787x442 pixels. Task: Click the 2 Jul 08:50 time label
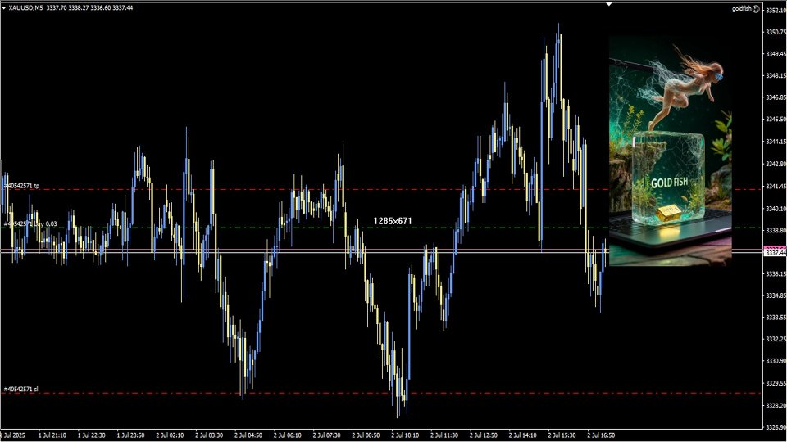366,435
